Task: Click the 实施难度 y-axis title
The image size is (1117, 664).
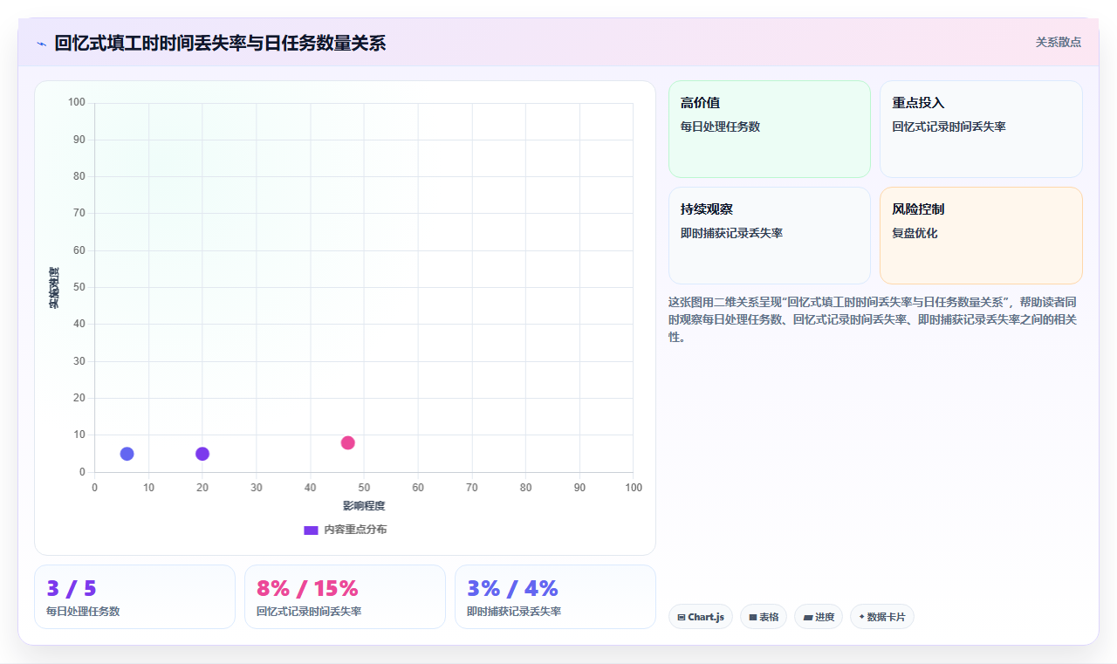Action: 54,288
